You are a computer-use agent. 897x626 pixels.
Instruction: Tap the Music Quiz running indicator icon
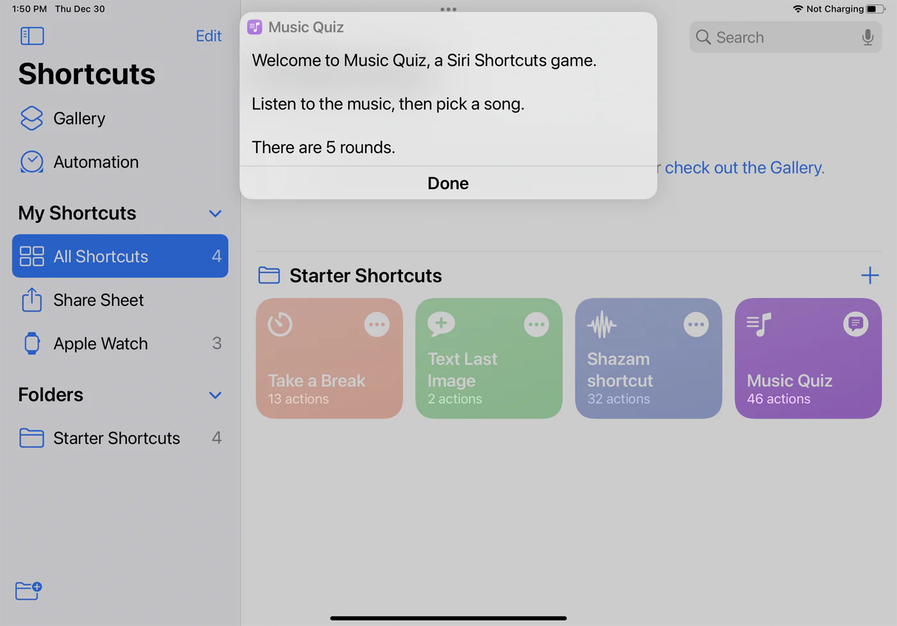855,325
